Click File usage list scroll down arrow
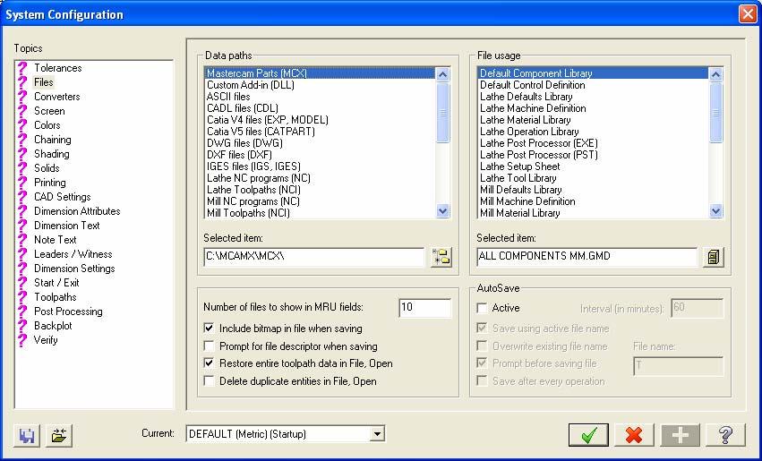 click(715, 211)
